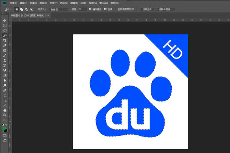Open the 选择(S) menu
The image size is (230, 153).
[64, 3]
